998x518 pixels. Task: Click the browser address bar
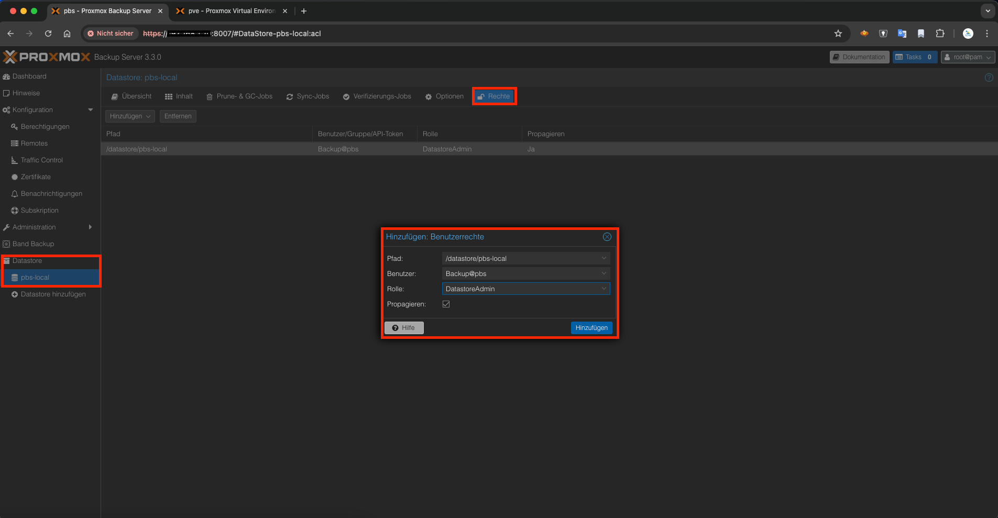[471, 33]
